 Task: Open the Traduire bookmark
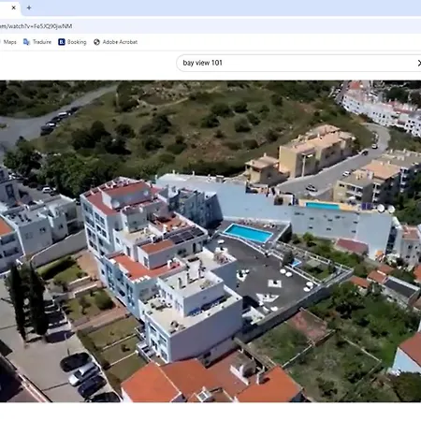37,42
